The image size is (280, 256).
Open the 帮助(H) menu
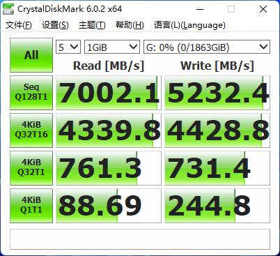[x=130, y=25]
